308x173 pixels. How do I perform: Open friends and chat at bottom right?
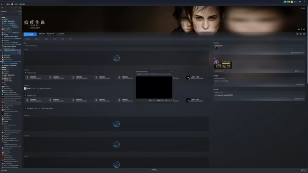pos(304,170)
